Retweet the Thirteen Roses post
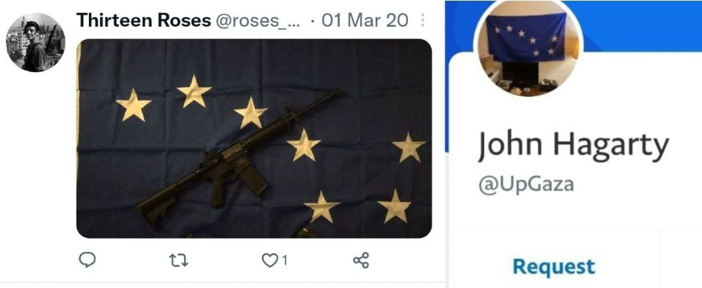This screenshot has height=288, width=702. click(x=180, y=260)
